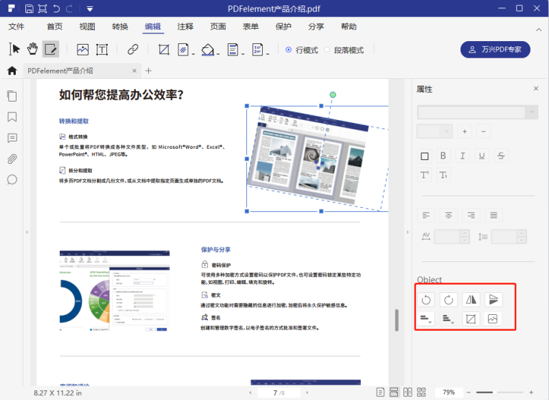
Task: Open the Add Image tool
Action: click(x=84, y=49)
